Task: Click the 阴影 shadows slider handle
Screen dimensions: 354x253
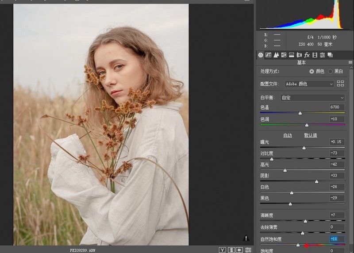Action: pos(316,181)
